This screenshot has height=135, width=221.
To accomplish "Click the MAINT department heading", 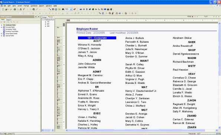I will tap(144, 61).
